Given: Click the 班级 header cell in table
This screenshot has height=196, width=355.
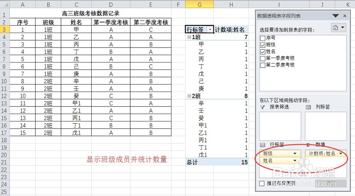Looking at the screenshot, I should tap(48, 22).
